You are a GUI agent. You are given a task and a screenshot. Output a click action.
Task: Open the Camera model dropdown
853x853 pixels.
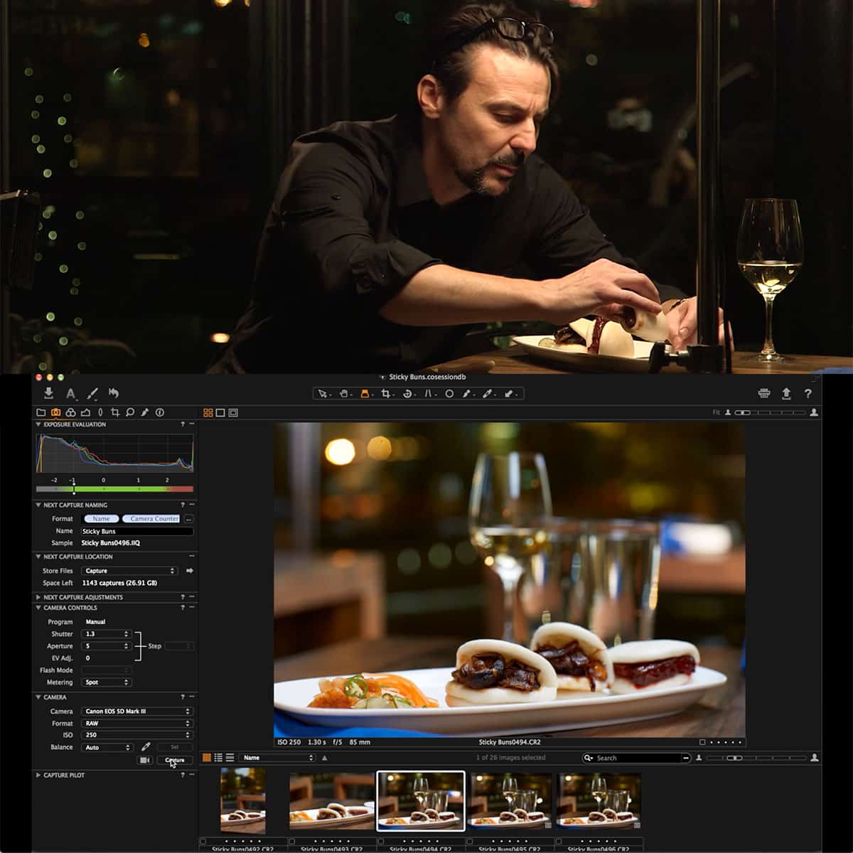(x=137, y=711)
